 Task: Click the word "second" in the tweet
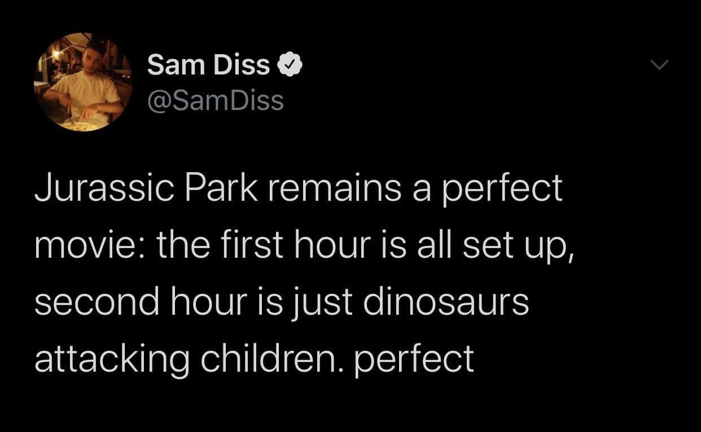(96, 302)
